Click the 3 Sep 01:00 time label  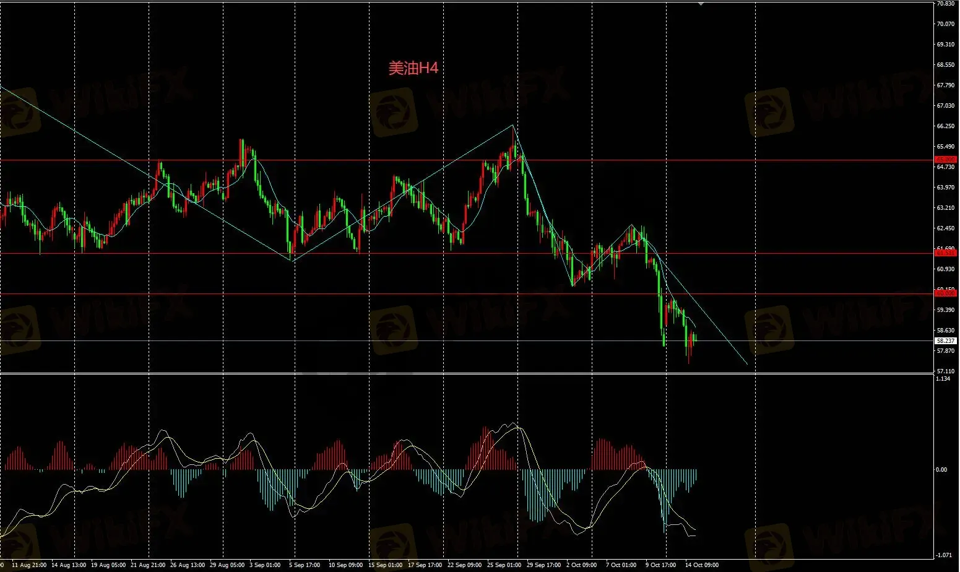click(x=266, y=565)
